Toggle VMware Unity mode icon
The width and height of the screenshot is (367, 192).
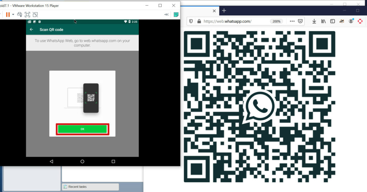pos(35,15)
